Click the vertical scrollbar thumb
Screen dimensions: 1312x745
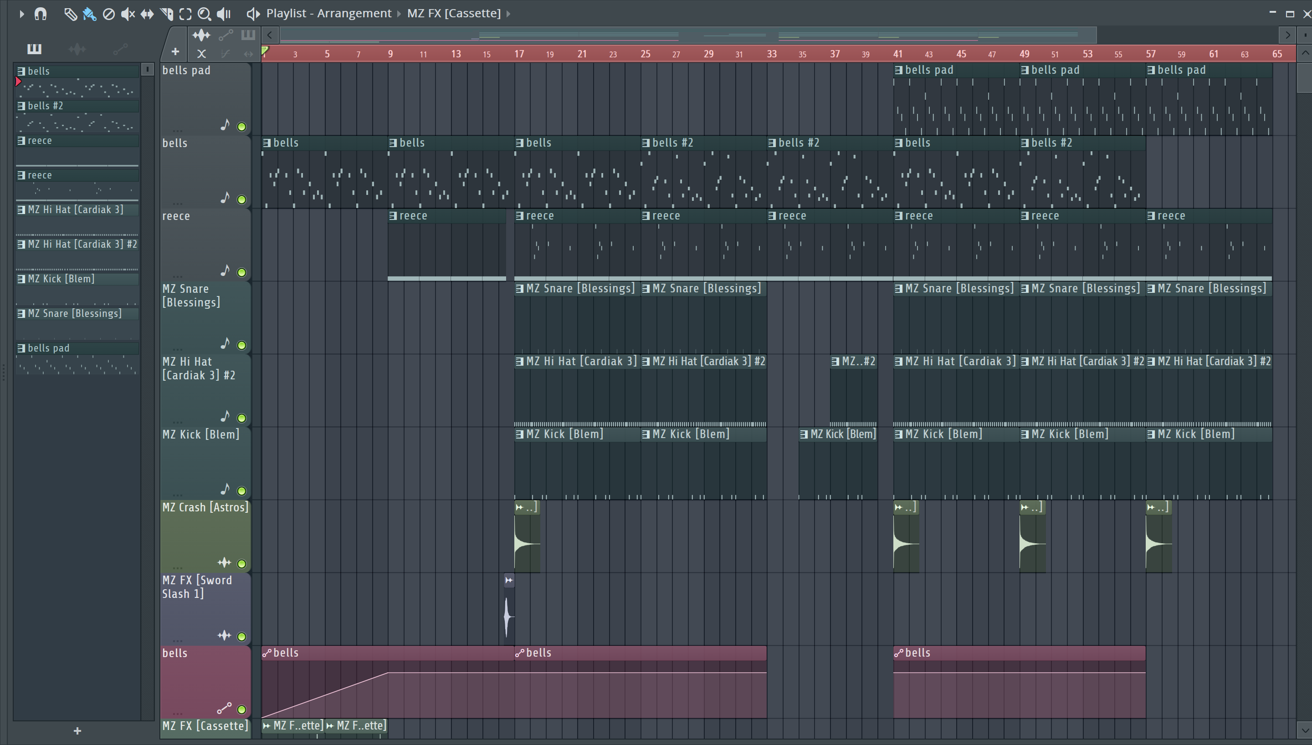click(1304, 78)
